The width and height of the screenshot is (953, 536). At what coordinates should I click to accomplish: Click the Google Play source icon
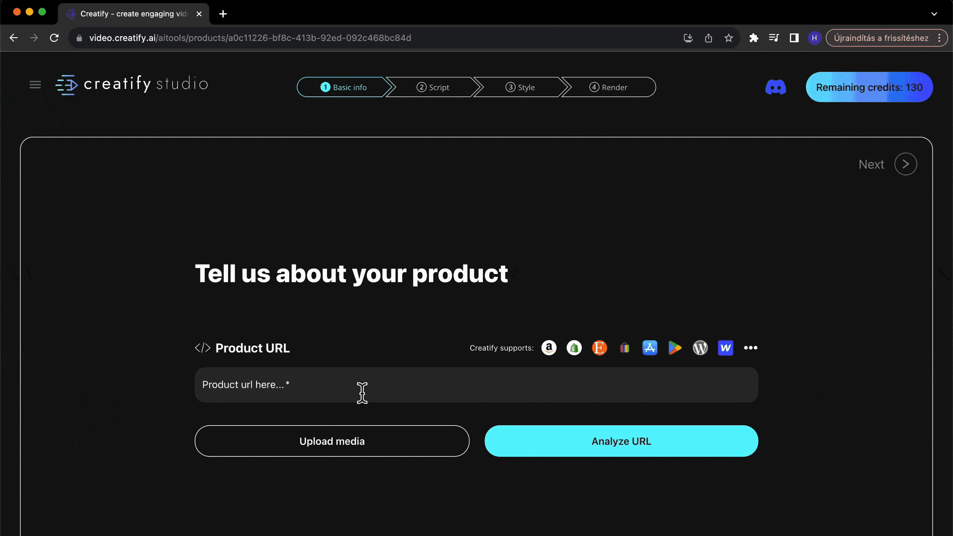[x=675, y=348]
